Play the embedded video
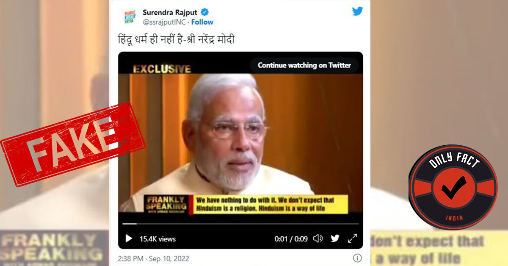Viewport: 508px width, 266px height. [129, 239]
